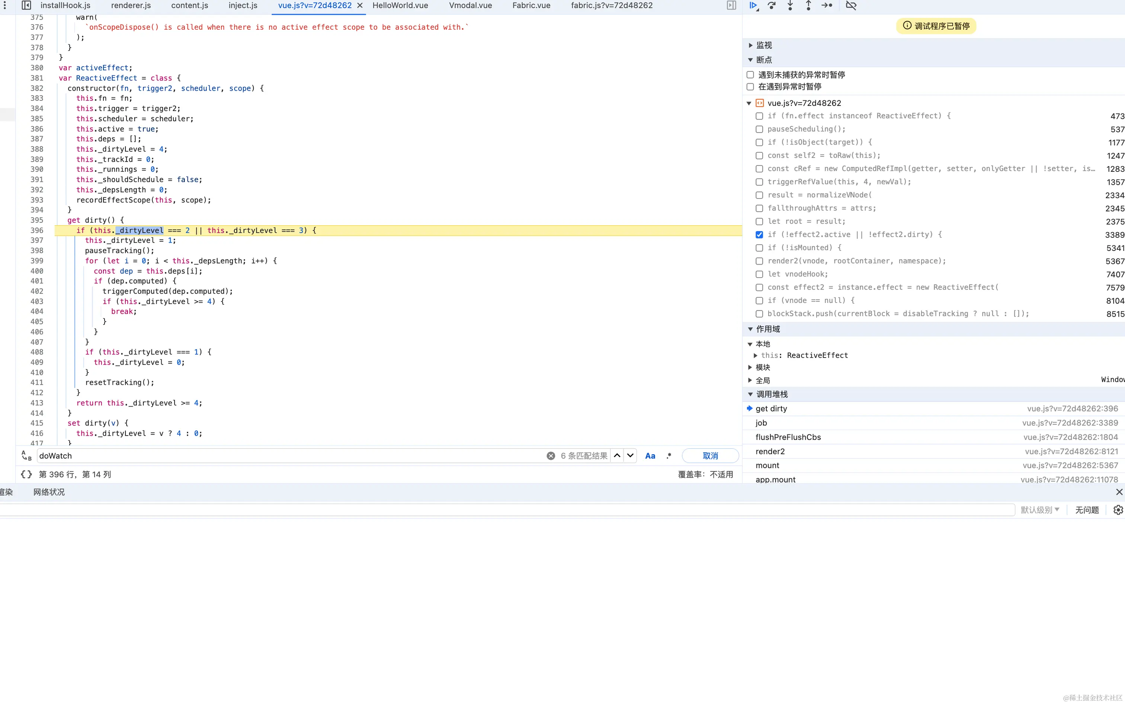Switch to the HelloWorld.vue tab
The image size is (1125, 704).
coord(400,6)
